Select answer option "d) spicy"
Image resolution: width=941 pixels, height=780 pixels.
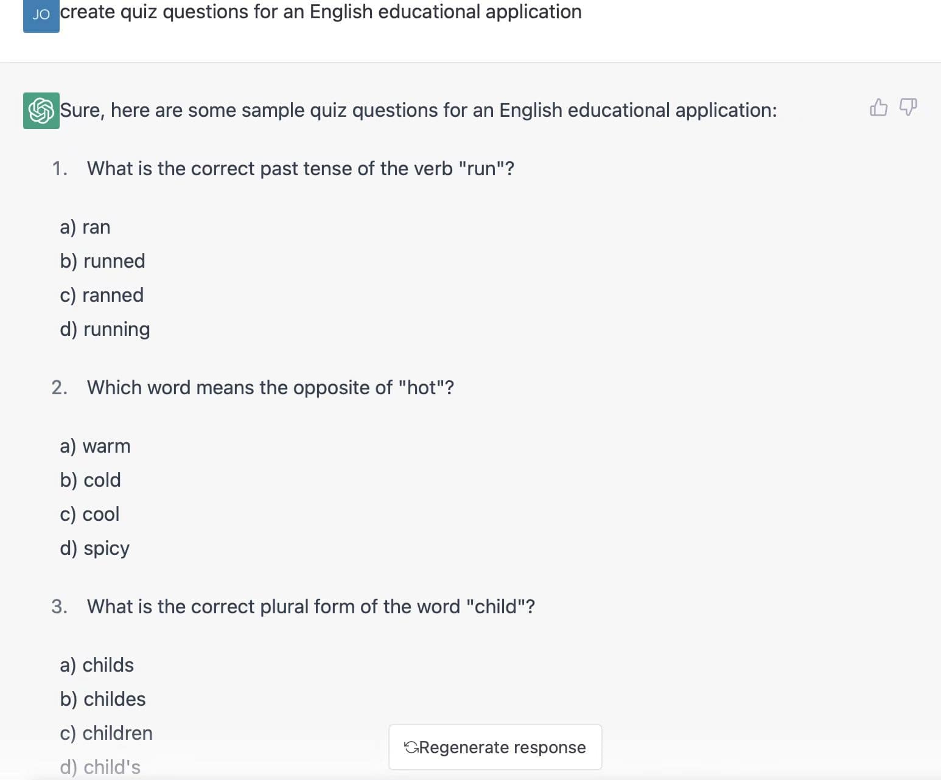(x=94, y=548)
